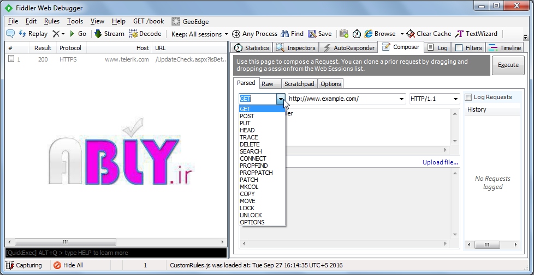Open the Browse dropdown arrow
Image resolution: width=534 pixels, height=275 pixels.
click(x=402, y=34)
